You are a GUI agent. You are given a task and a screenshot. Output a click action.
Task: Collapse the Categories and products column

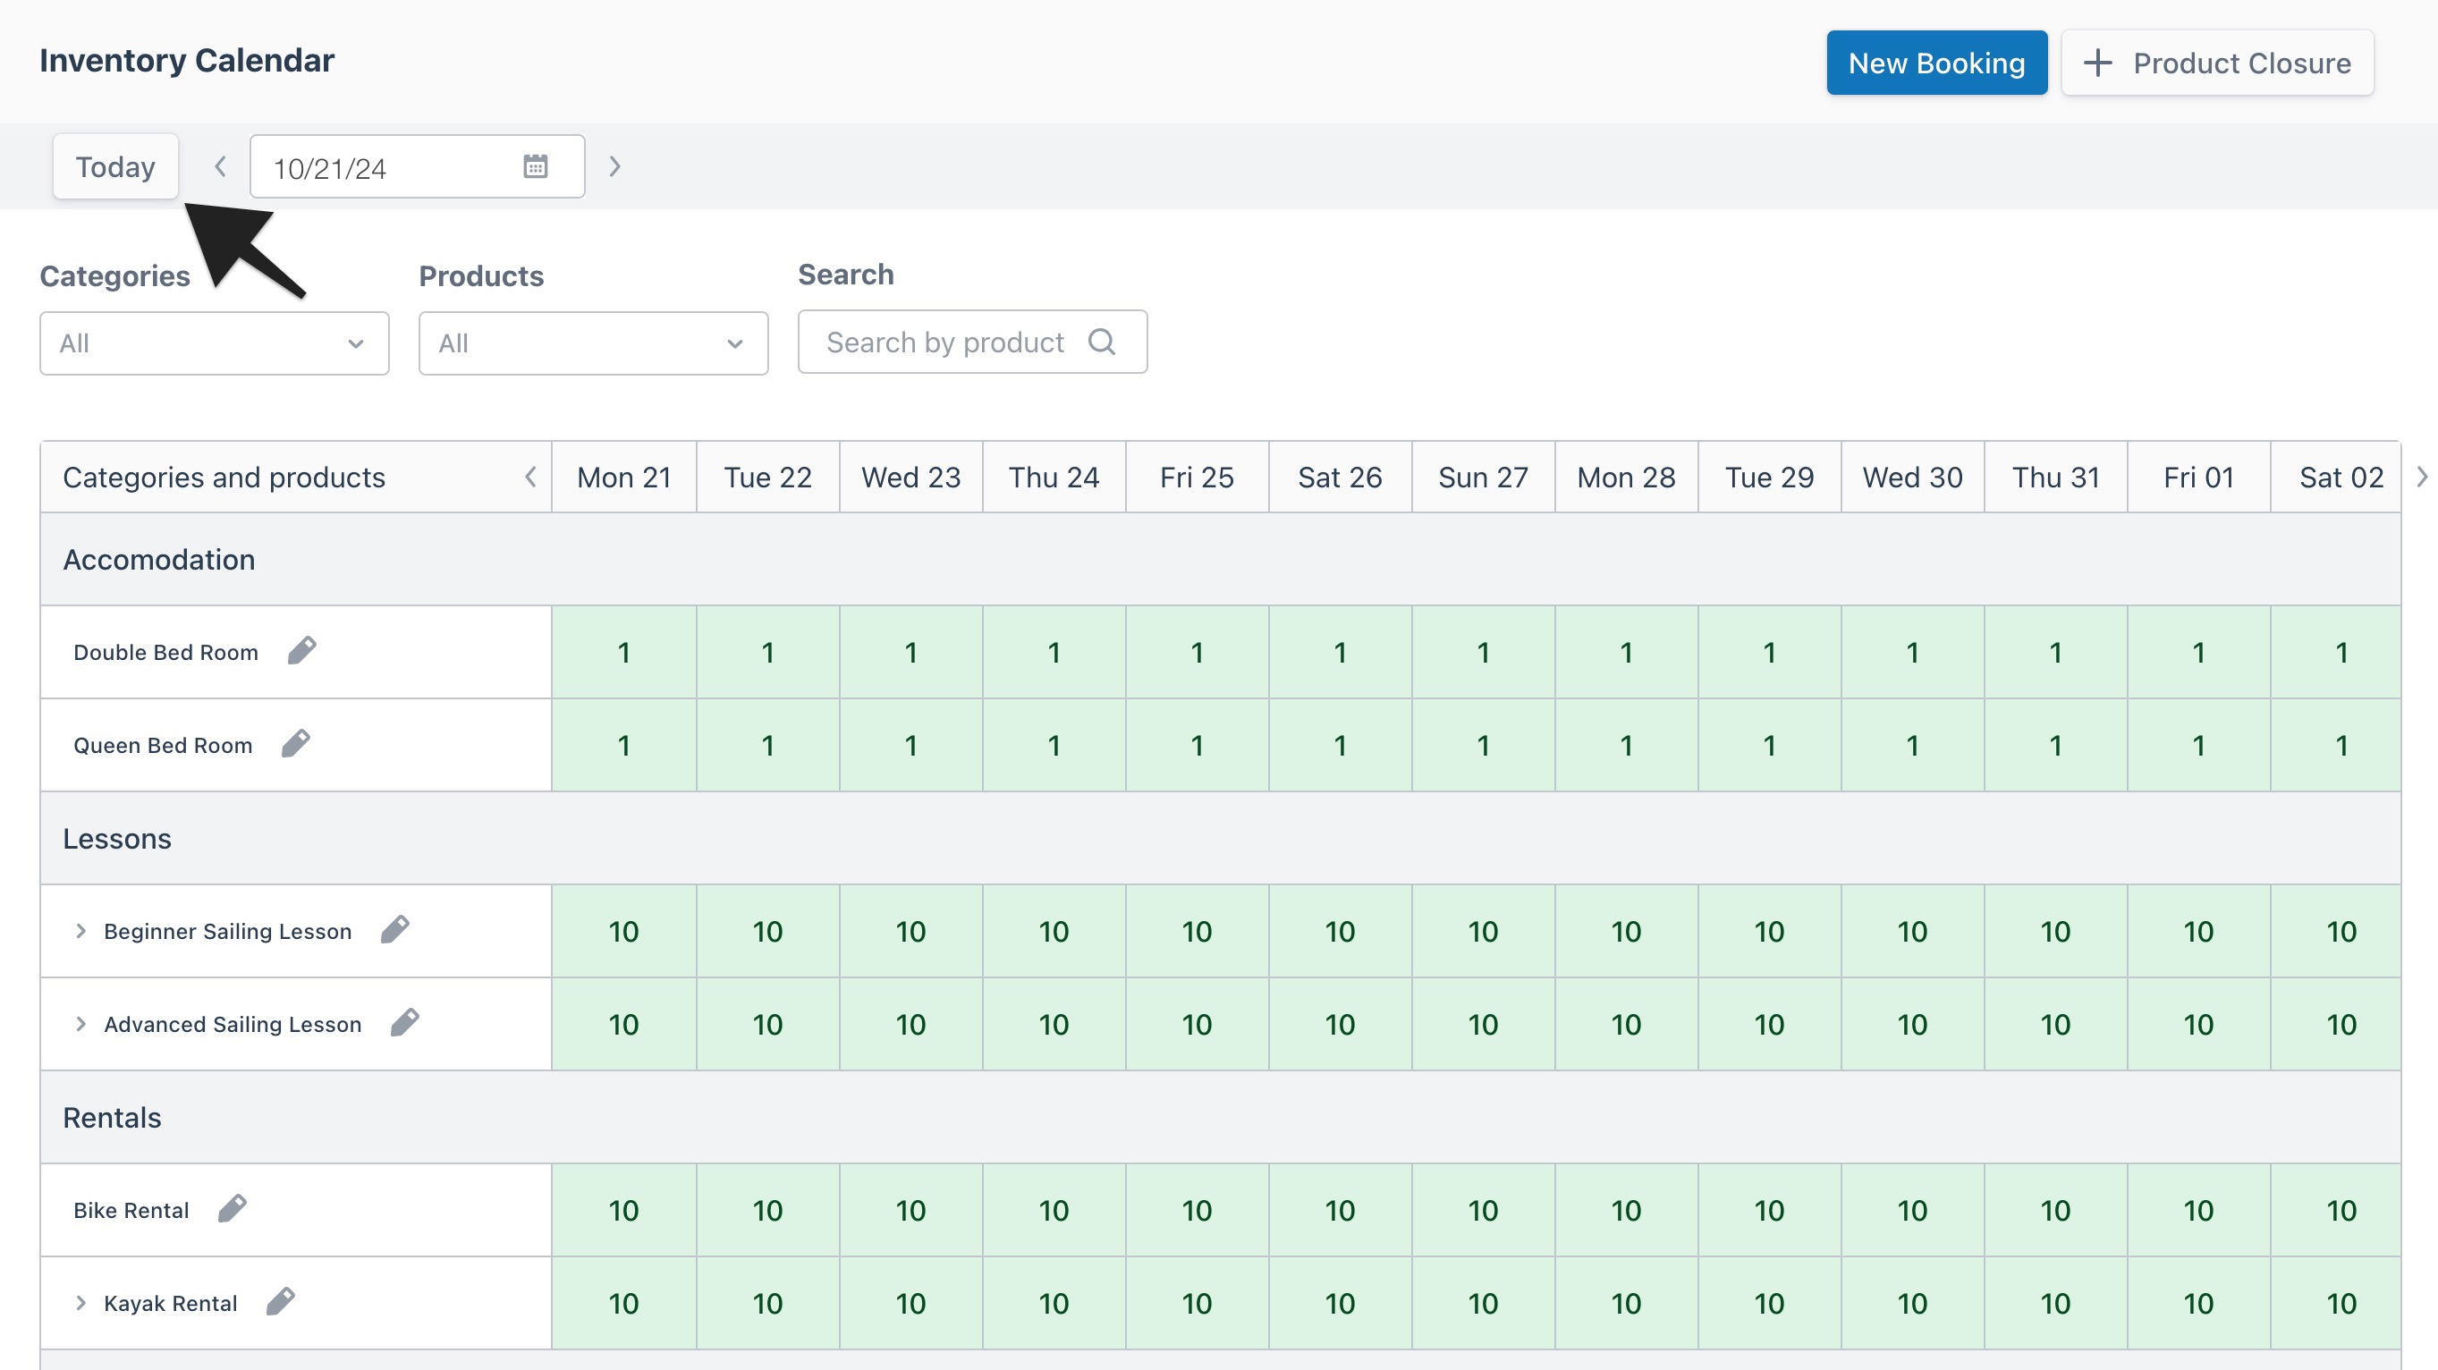(531, 477)
